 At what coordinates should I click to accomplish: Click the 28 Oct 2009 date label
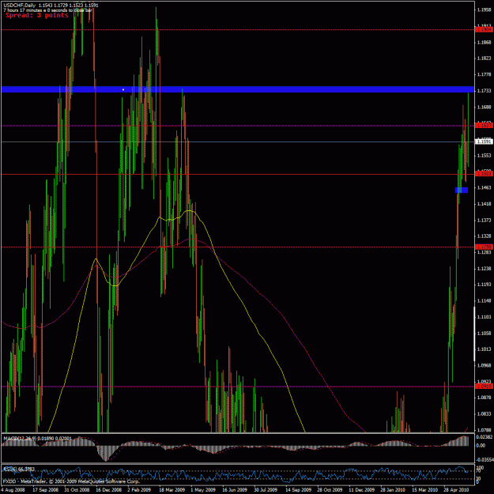[x=330, y=490]
